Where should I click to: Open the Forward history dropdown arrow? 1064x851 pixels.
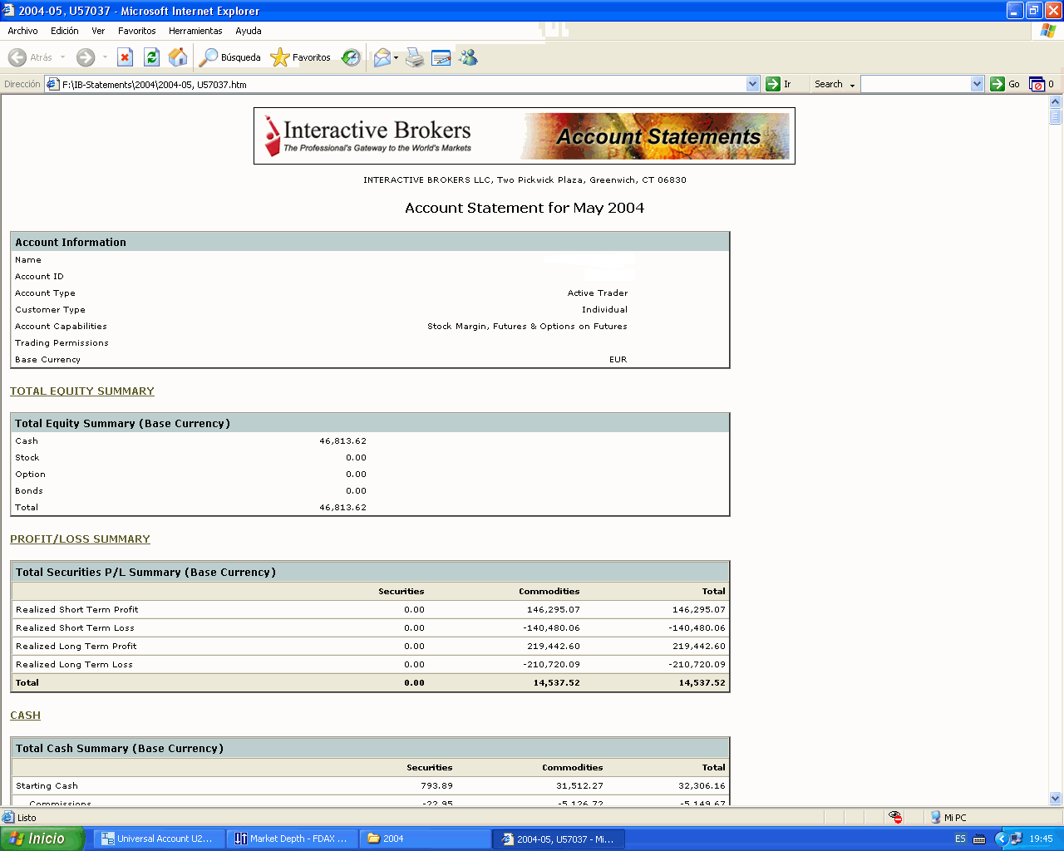pos(105,57)
